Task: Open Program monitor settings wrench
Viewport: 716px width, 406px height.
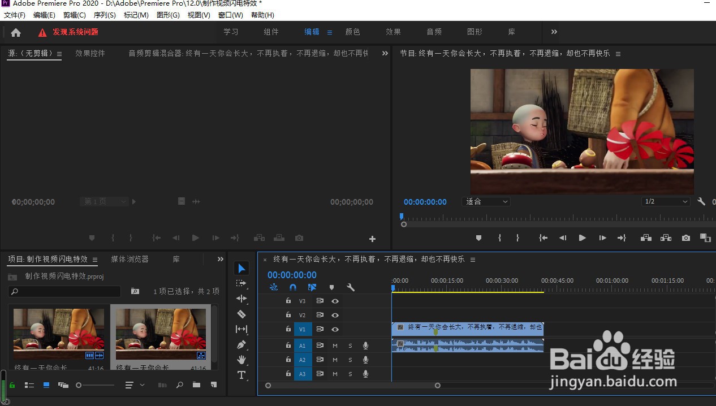Action: coord(701,201)
